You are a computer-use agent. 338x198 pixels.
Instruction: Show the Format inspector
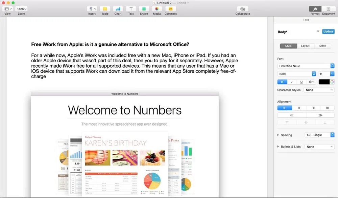tap(315, 9)
